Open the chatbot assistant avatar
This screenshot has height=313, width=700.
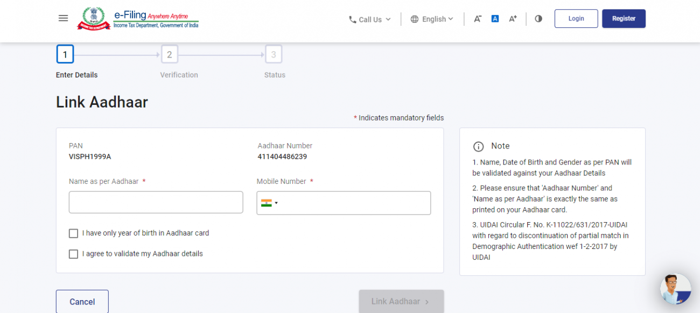[675, 289]
